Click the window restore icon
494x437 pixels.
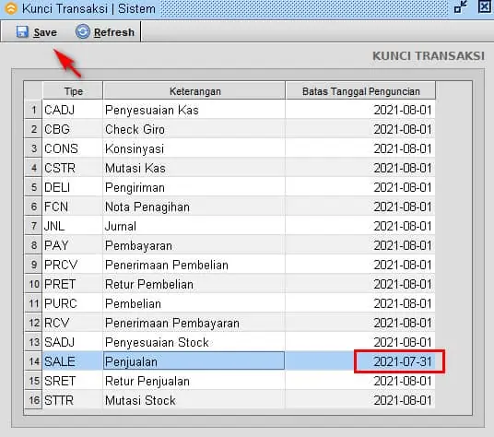[461, 7]
